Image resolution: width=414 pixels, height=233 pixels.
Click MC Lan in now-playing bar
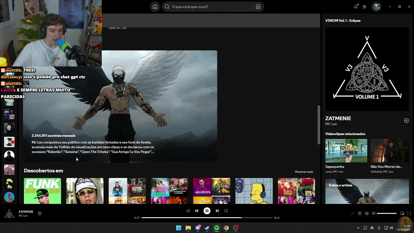point(23,216)
